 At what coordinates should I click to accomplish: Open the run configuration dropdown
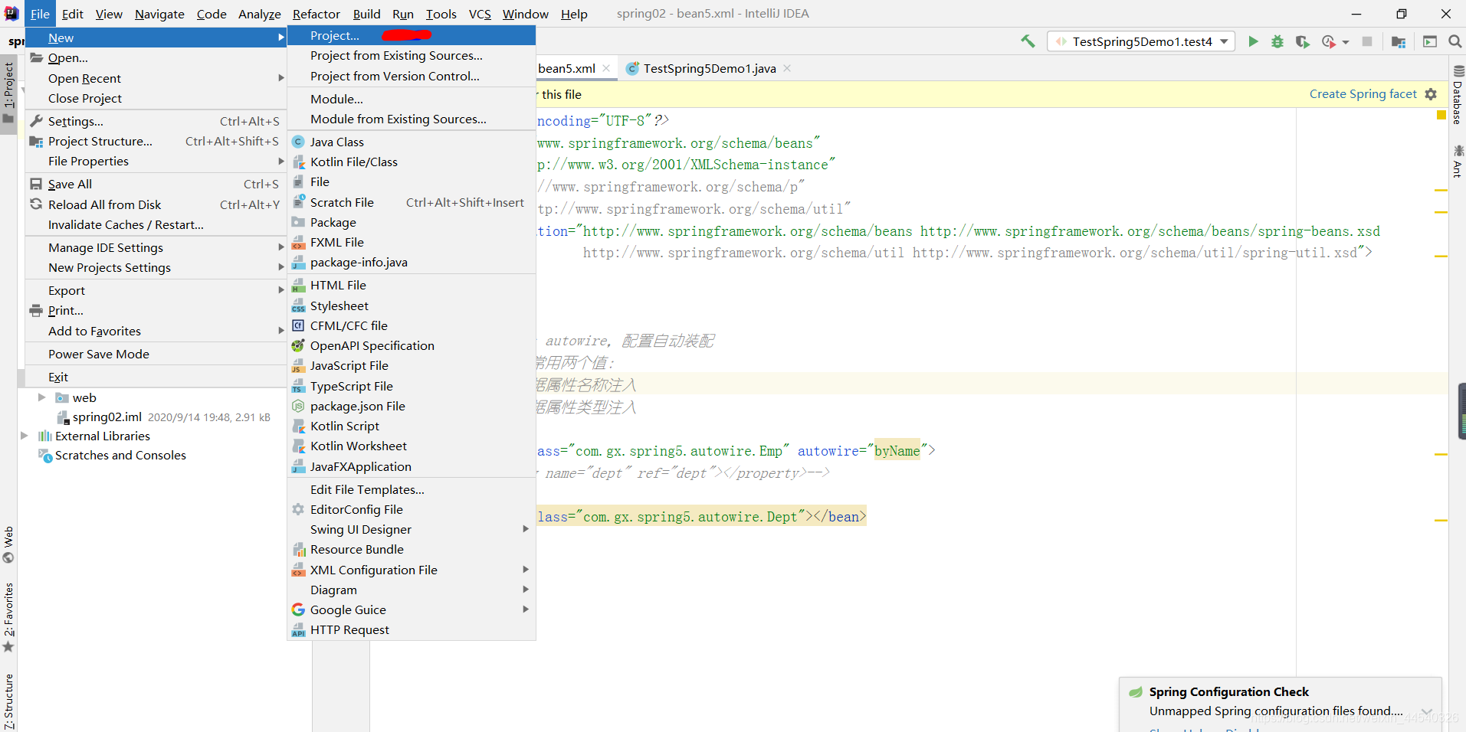click(1141, 41)
